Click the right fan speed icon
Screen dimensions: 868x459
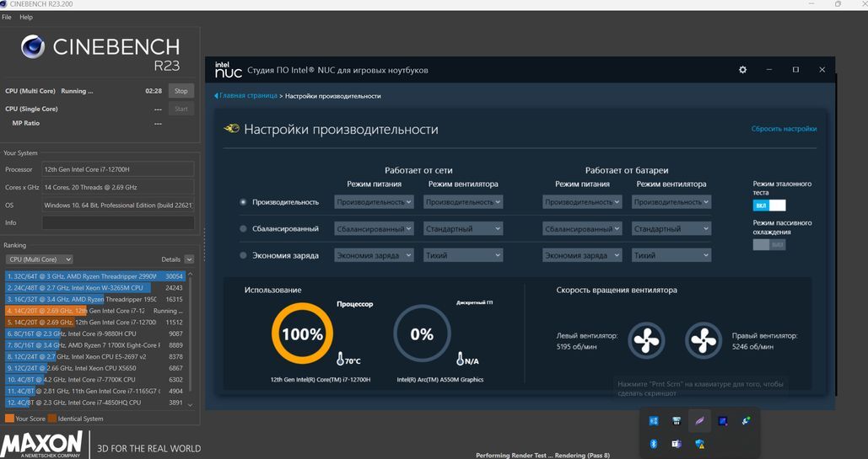point(703,340)
